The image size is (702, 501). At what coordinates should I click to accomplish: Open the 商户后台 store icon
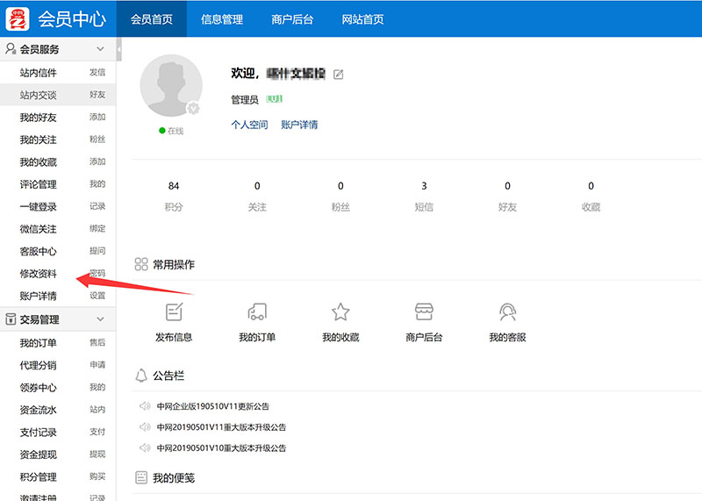[424, 312]
